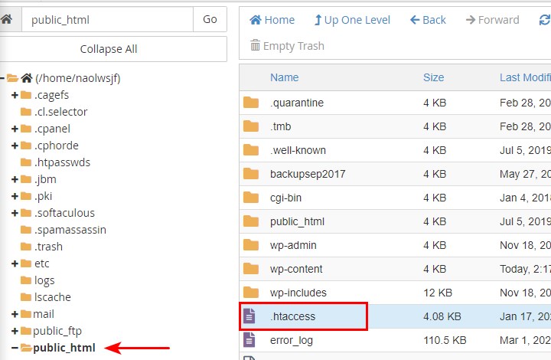Select .htpasswds in the folder tree
The width and height of the screenshot is (551, 360).
point(62,162)
